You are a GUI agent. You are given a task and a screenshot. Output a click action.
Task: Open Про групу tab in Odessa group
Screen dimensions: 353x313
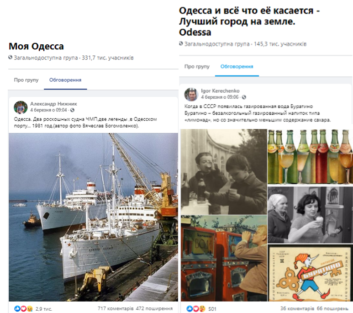[197, 66]
